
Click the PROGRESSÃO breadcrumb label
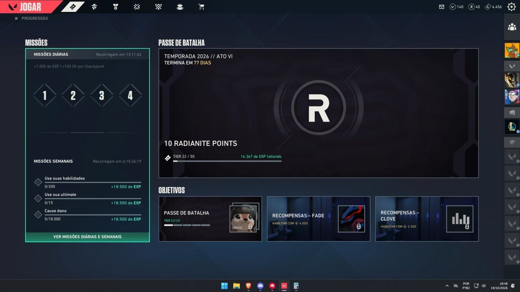point(35,18)
